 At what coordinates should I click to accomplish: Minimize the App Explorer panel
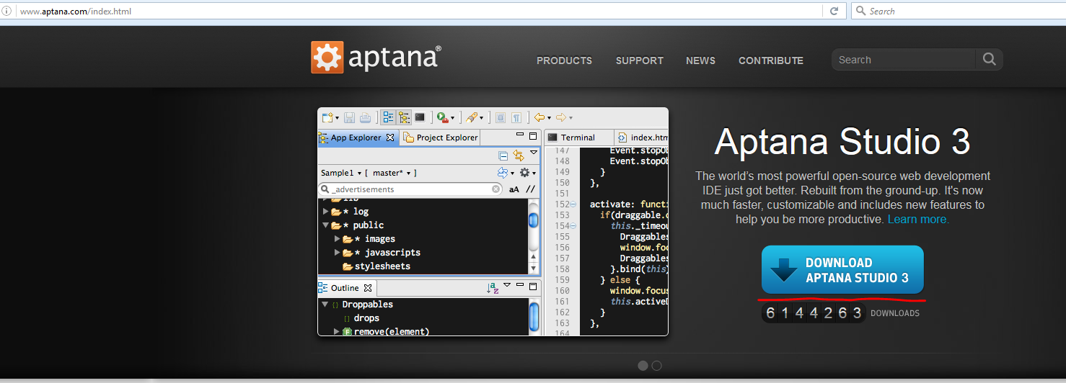click(520, 135)
